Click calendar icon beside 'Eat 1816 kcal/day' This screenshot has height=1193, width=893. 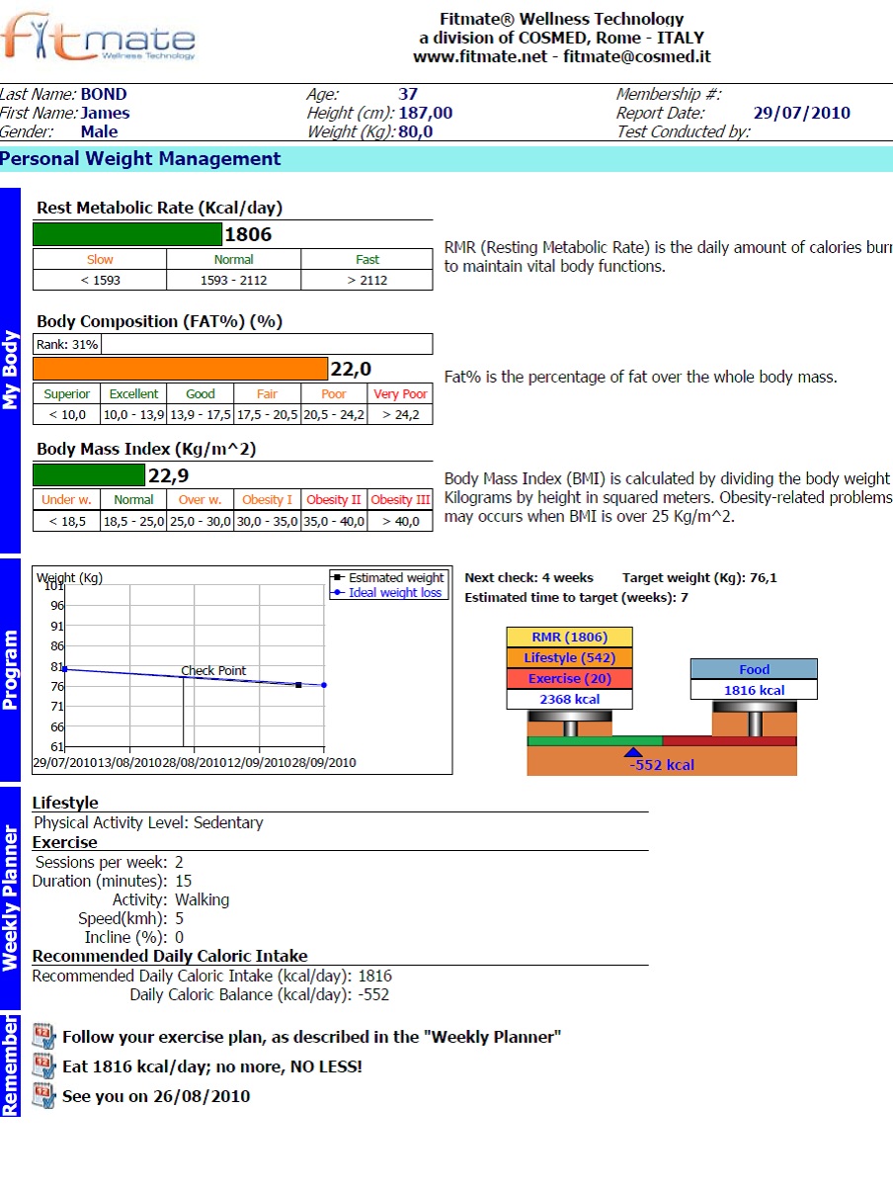point(43,1065)
